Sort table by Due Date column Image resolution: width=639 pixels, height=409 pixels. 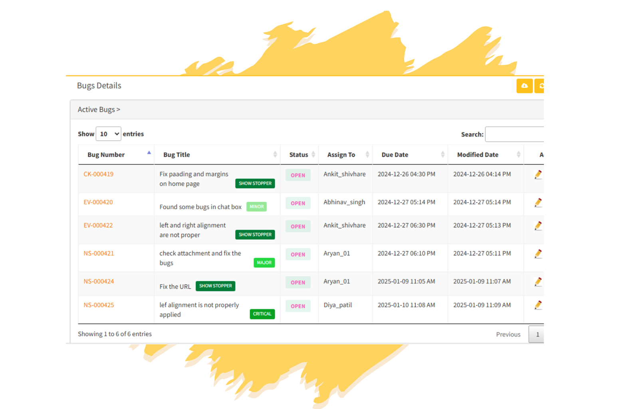point(395,155)
